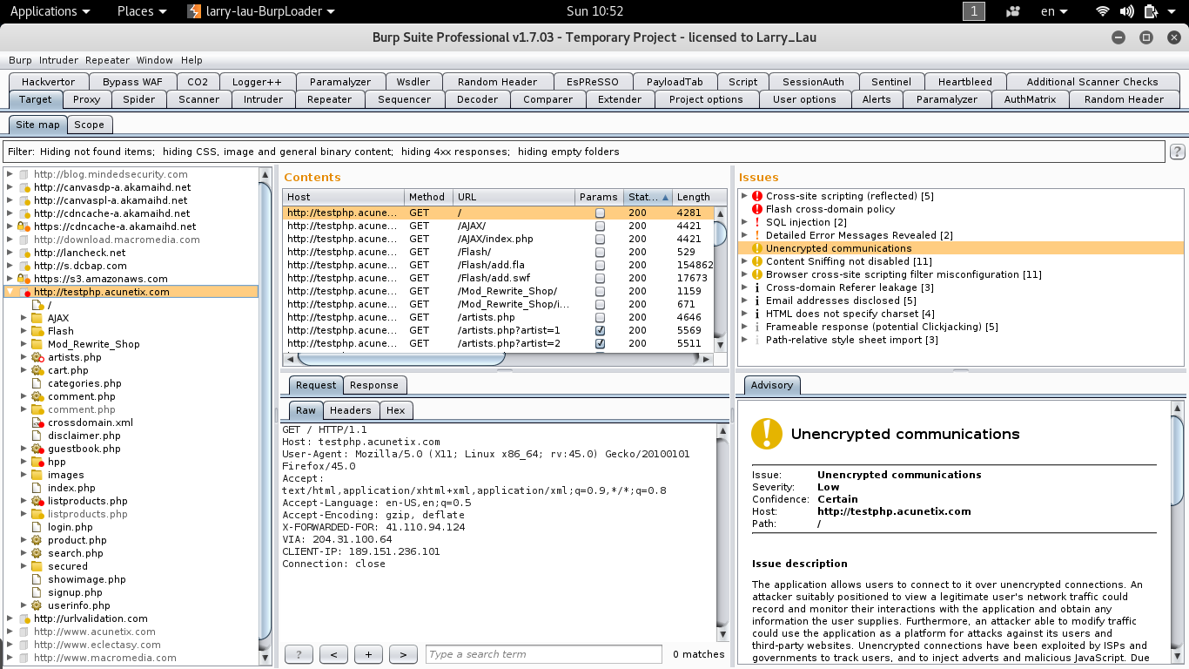Toggle Params checkbox for /artists.php?artist=1
The height and width of the screenshot is (669, 1189).
tap(600, 331)
